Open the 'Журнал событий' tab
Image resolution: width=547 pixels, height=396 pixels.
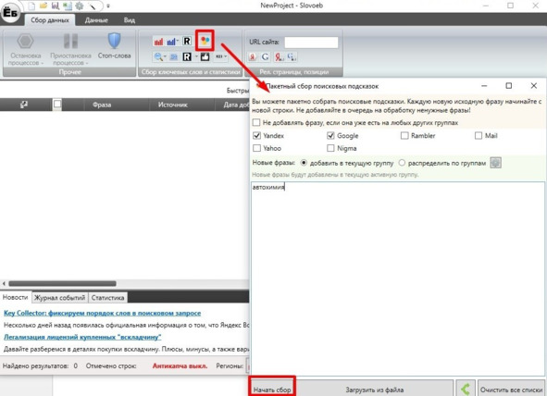pos(59,298)
